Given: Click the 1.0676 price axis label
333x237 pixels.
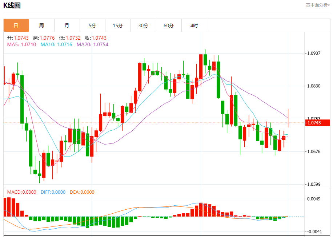Looking at the screenshot, I should tap(314, 151).
